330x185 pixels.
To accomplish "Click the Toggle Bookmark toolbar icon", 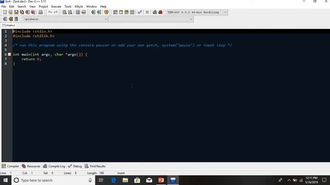I will [10, 19].
